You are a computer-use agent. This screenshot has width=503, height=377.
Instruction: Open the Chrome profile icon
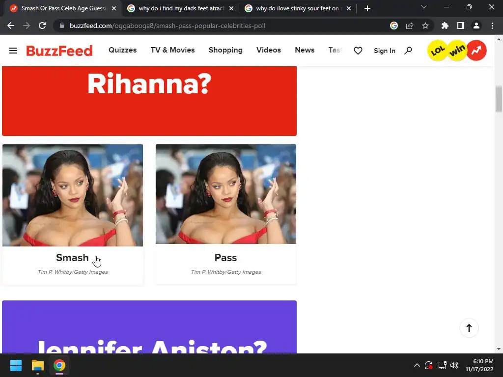tap(476, 26)
